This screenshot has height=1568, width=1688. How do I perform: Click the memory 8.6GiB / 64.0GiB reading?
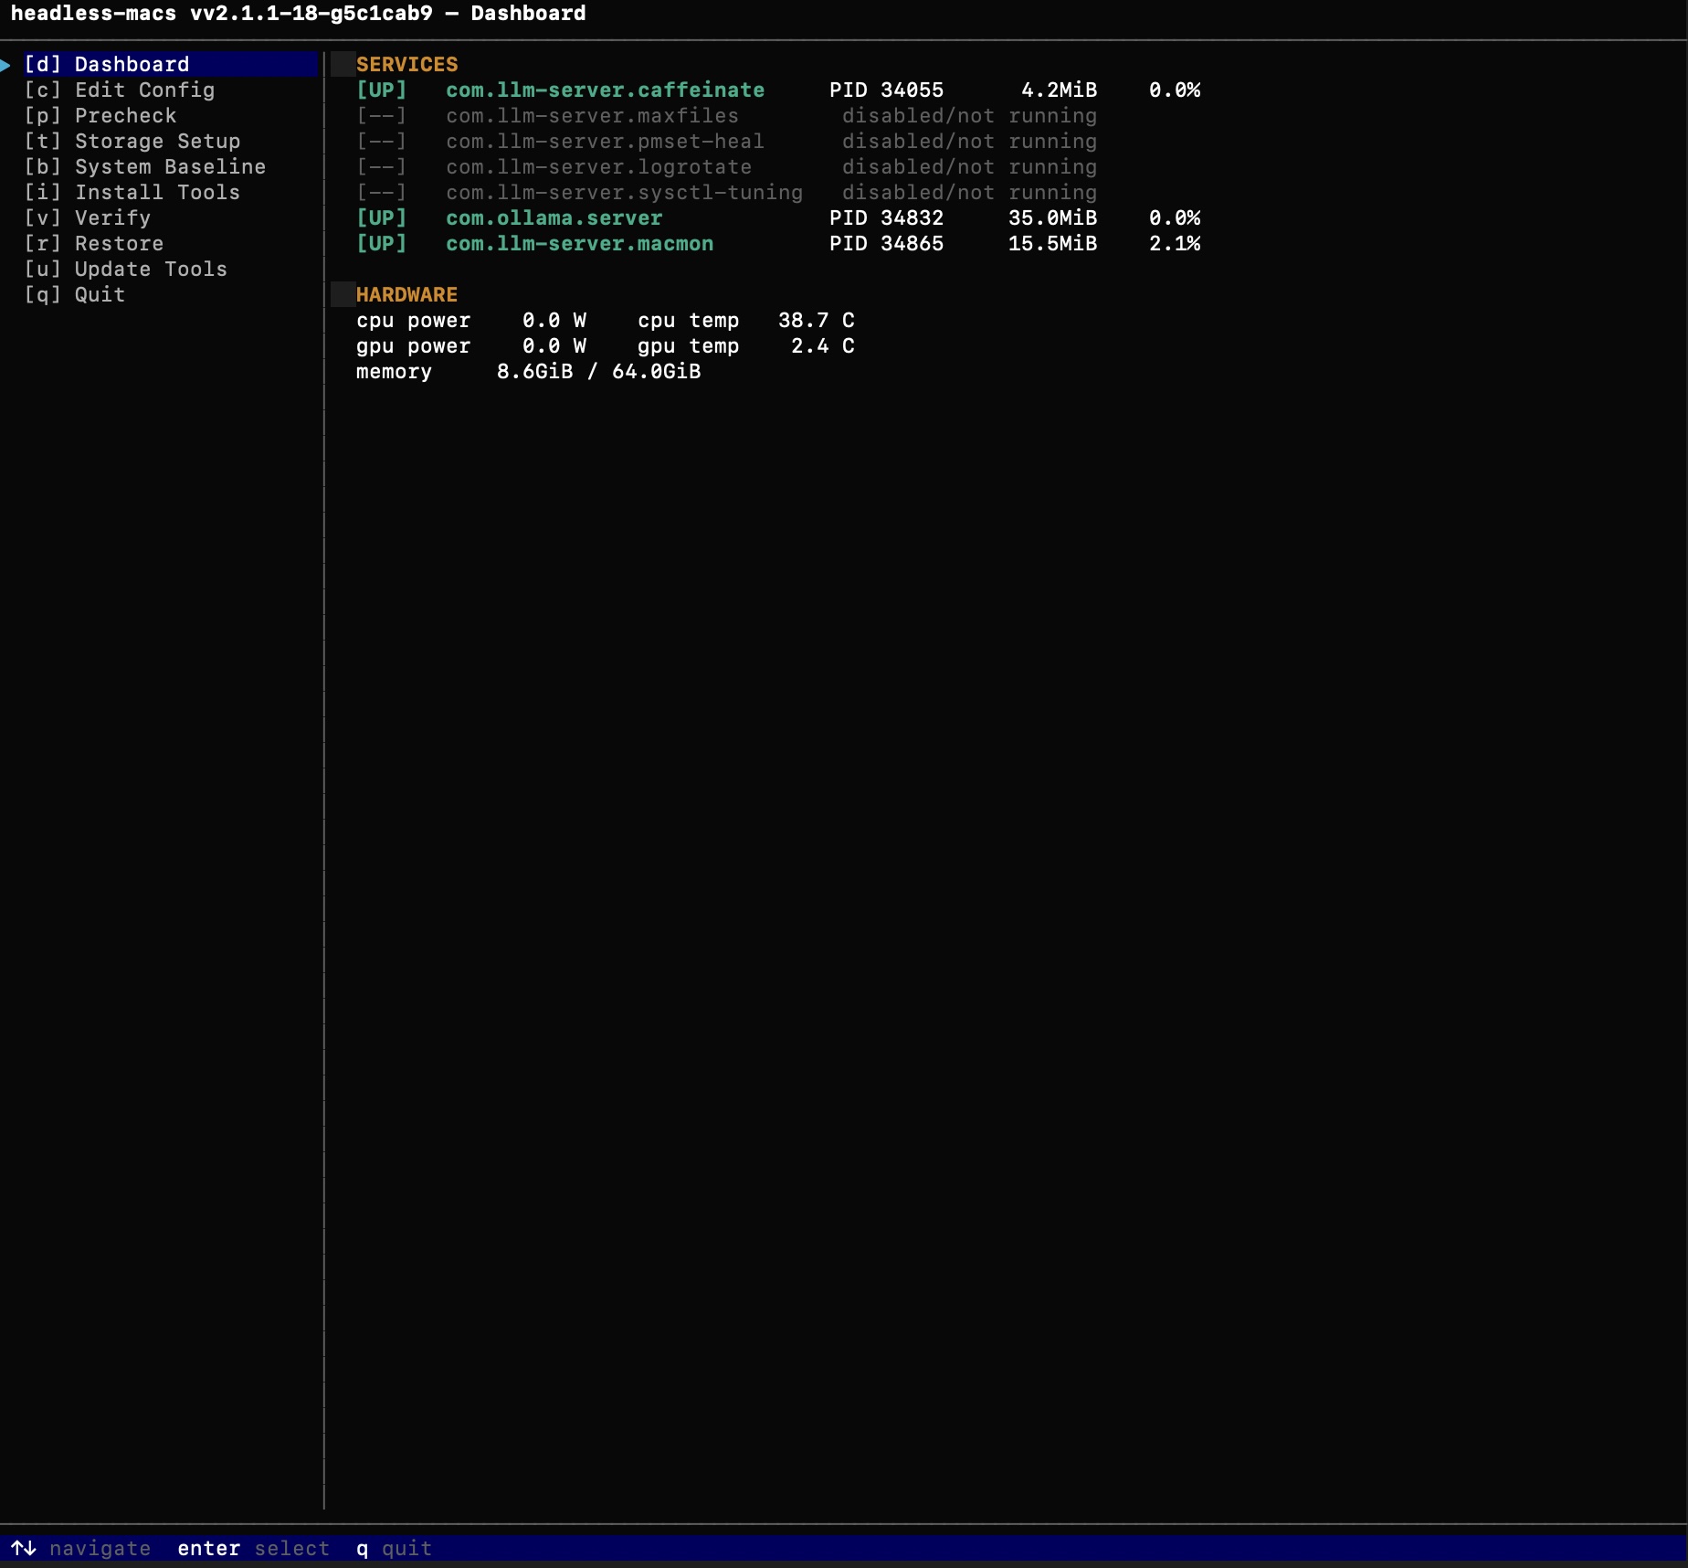click(529, 371)
